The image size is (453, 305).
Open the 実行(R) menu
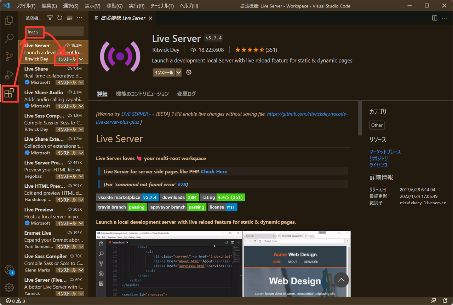click(x=137, y=6)
